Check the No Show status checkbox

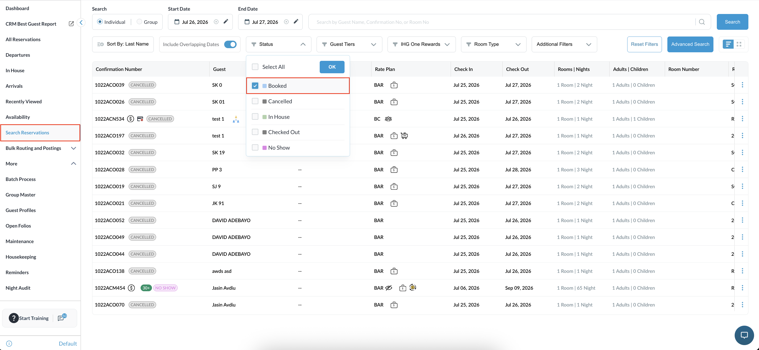pyautogui.click(x=255, y=148)
